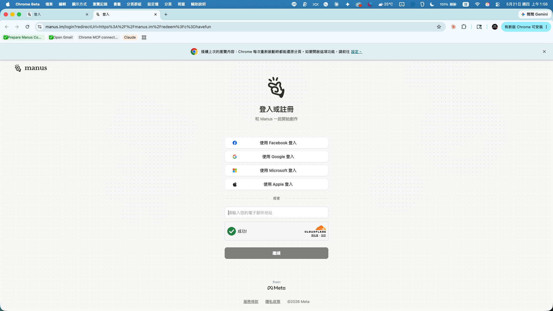Click the orange Claude extension icon in toolbar

pyautogui.click(x=453, y=27)
